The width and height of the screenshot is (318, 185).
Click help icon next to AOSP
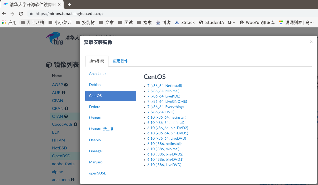pyautogui.click(x=66, y=85)
